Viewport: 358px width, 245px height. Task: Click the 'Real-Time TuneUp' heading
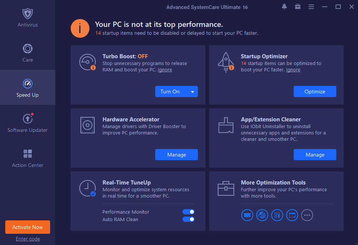point(126,183)
